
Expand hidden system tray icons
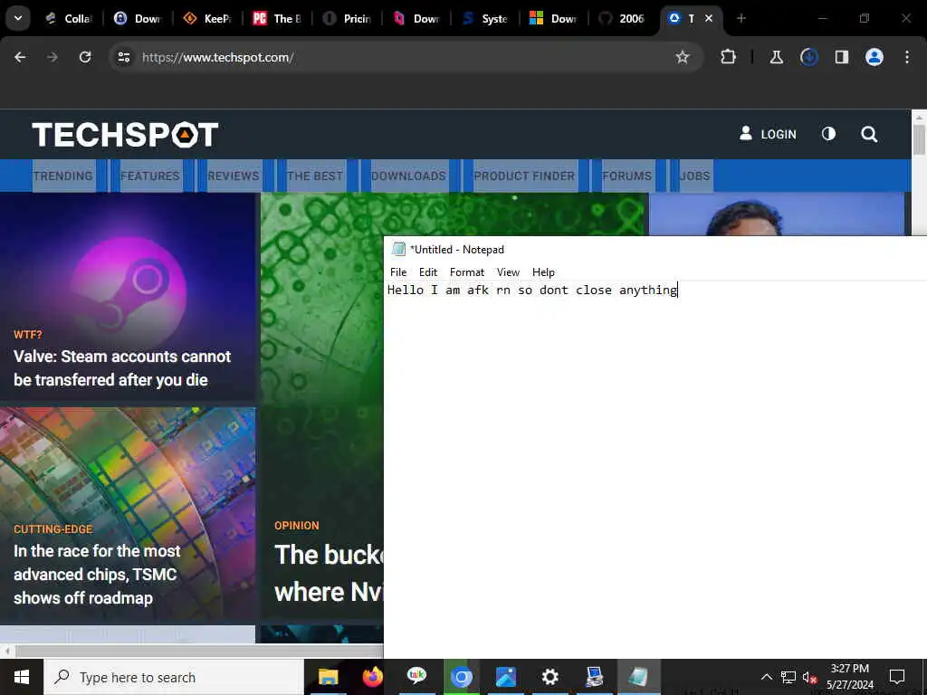tap(766, 677)
